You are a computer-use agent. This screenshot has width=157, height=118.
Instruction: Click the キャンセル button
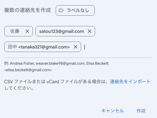pyautogui.click(x=113, y=111)
